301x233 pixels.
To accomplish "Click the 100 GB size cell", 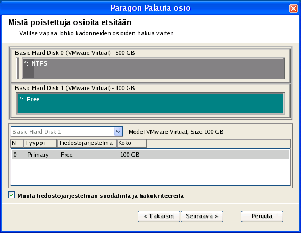I will pyautogui.click(x=130, y=155).
